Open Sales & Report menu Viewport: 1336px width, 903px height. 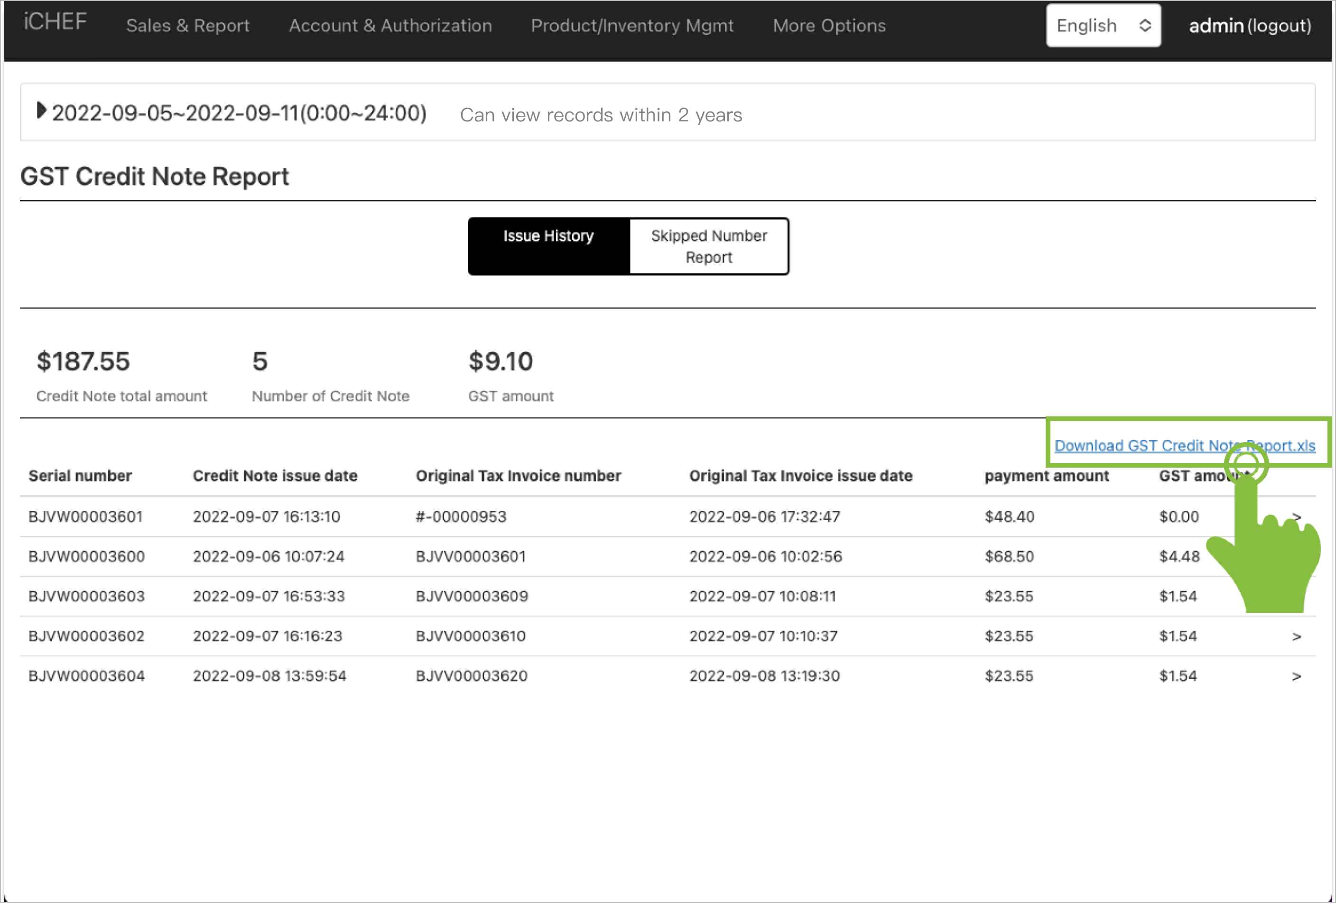(x=187, y=26)
